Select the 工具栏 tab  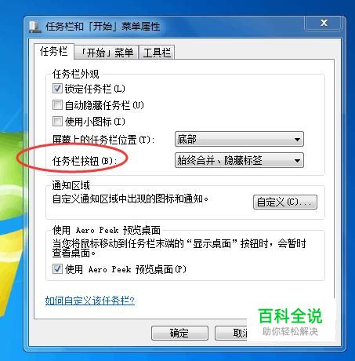pyautogui.click(x=157, y=53)
